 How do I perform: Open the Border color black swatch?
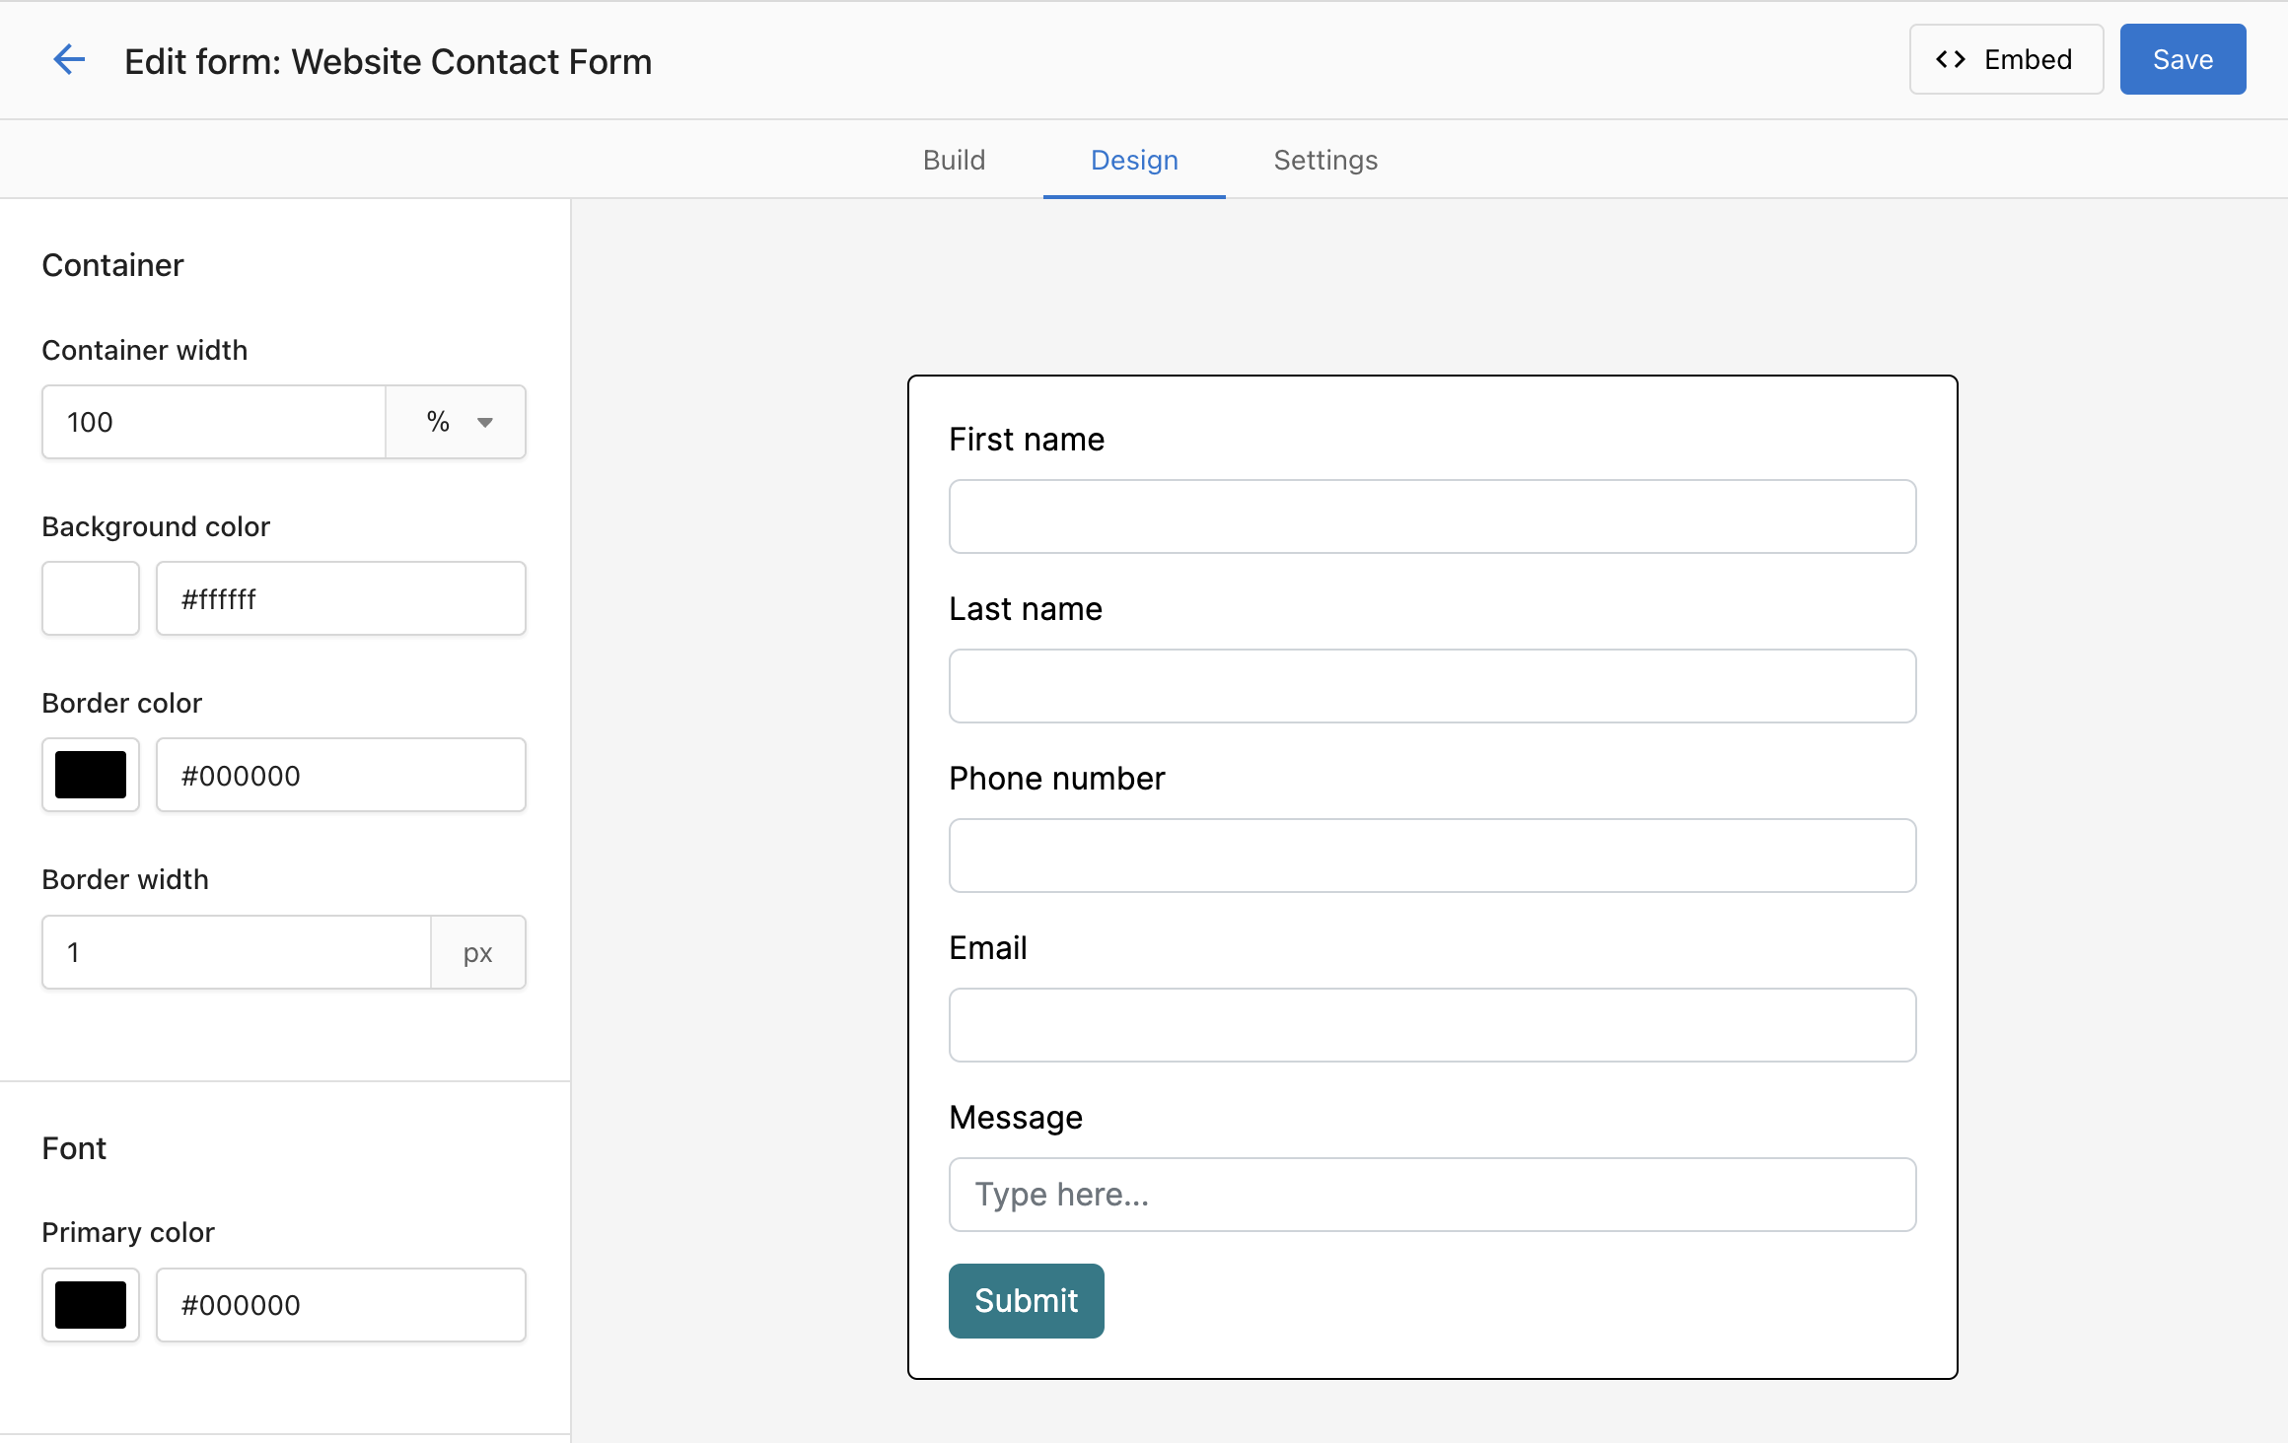click(91, 775)
